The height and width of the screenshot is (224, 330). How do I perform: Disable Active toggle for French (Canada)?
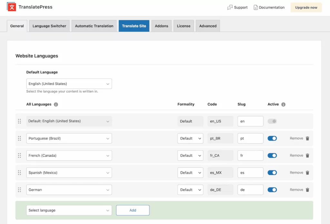[x=272, y=156]
